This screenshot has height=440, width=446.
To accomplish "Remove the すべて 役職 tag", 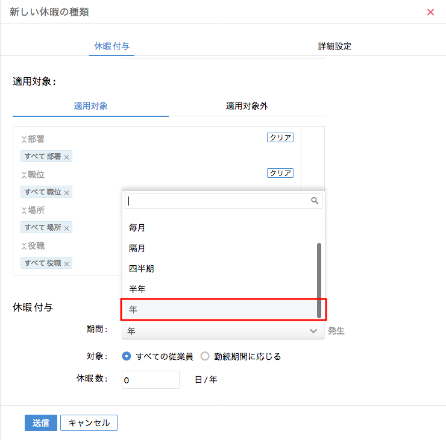I will pyautogui.click(x=67, y=264).
